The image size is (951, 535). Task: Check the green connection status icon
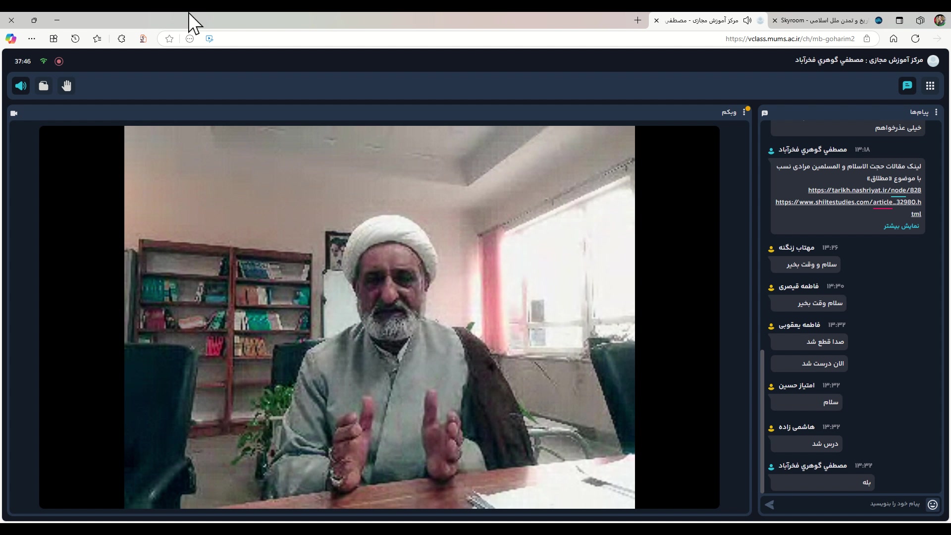(x=44, y=61)
